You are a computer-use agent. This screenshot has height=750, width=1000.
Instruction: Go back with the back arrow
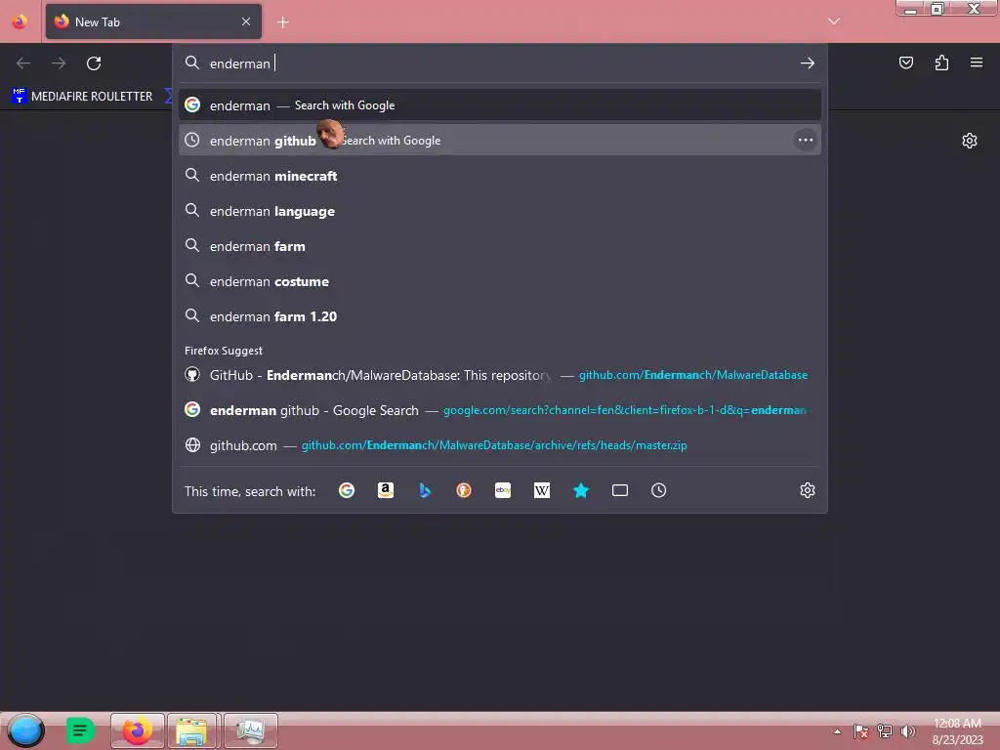pos(23,63)
